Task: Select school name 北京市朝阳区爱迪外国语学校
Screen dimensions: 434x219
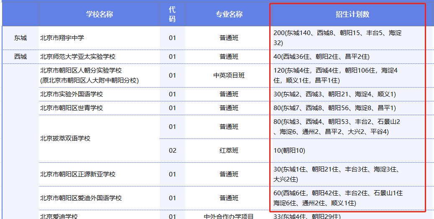Action: tap(81, 198)
